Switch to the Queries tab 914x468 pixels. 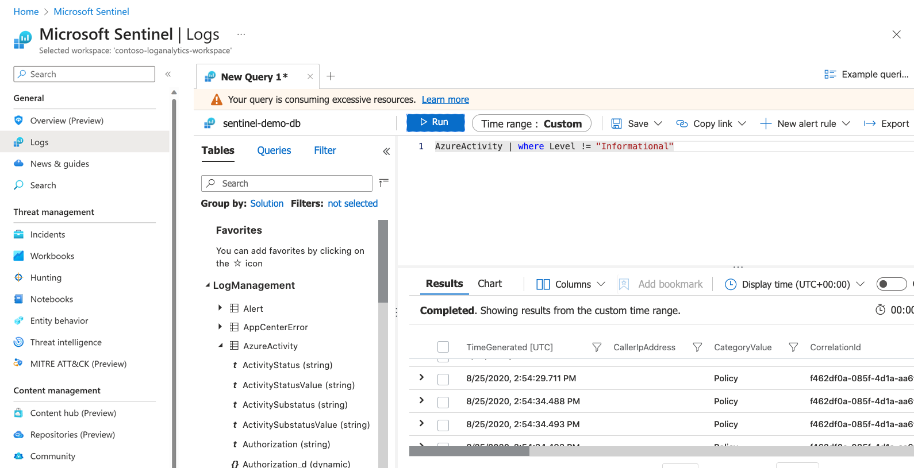point(274,150)
